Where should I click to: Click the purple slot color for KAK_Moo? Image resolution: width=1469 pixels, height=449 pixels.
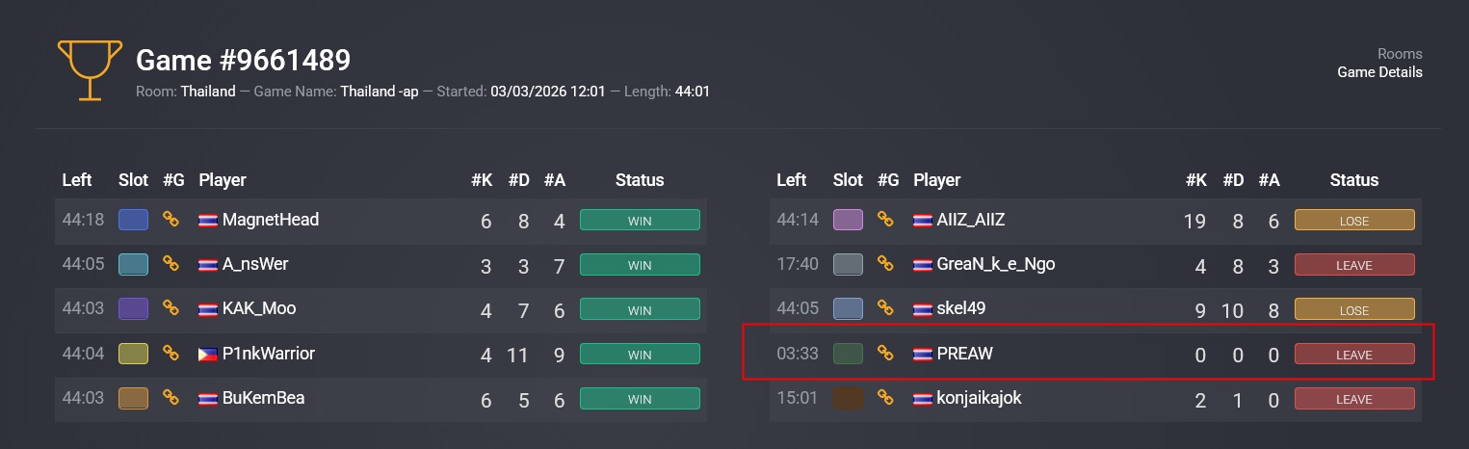coord(133,308)
